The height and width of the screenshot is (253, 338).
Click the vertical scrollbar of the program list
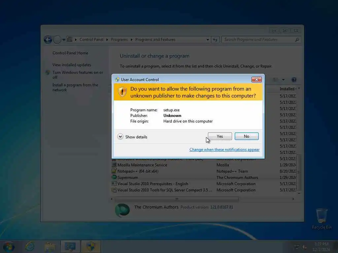click(x=299, y=172)
